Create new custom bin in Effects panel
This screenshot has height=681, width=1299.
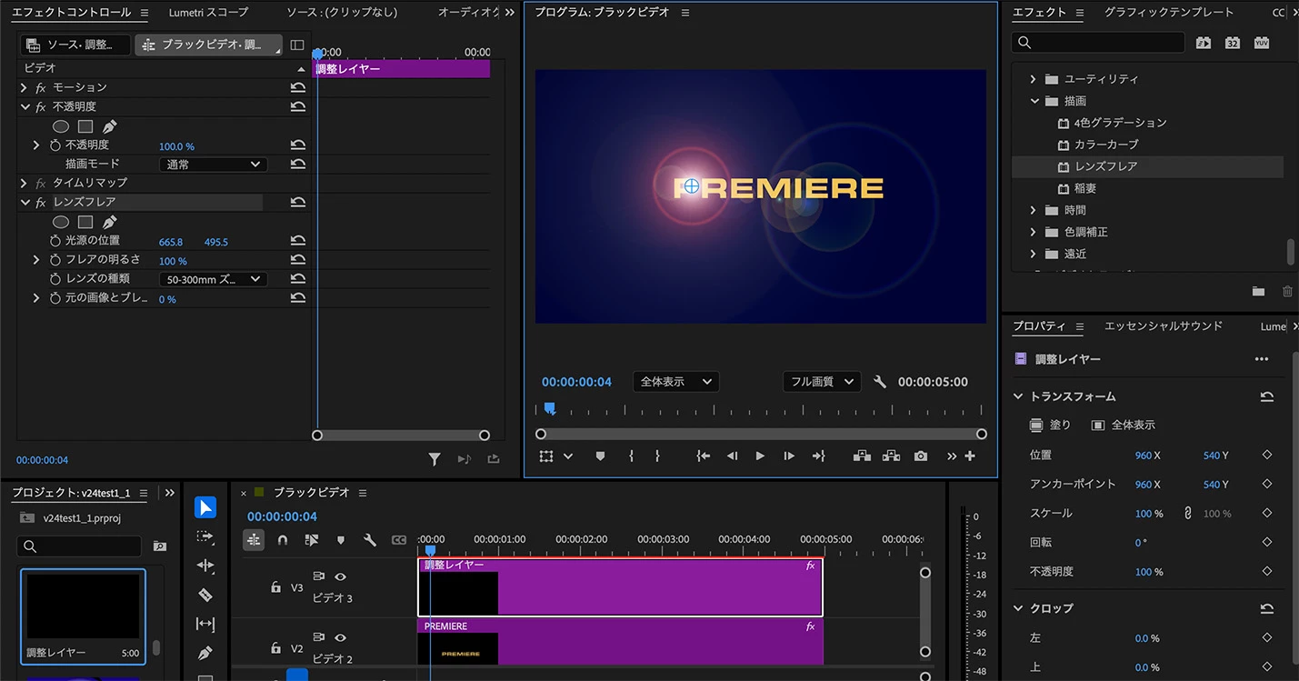point(1258,291)
